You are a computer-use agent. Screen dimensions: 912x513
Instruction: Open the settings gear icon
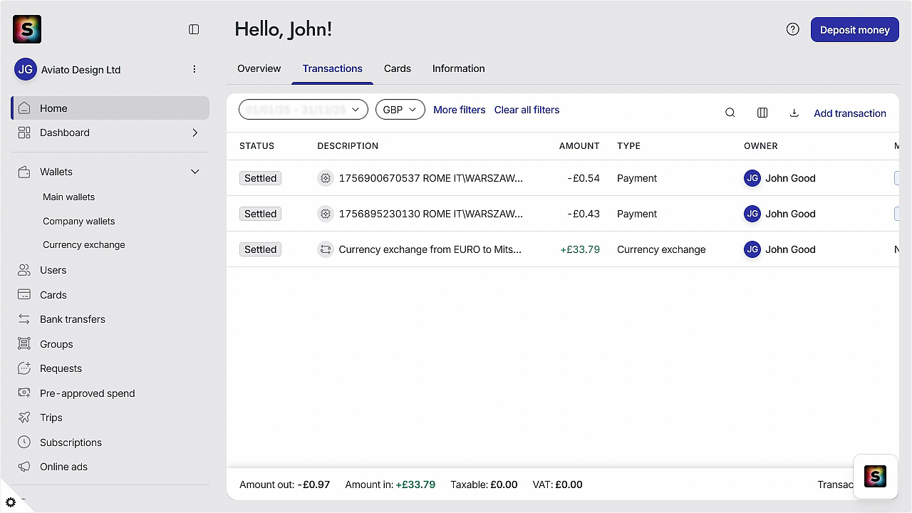tap(11, 502)
